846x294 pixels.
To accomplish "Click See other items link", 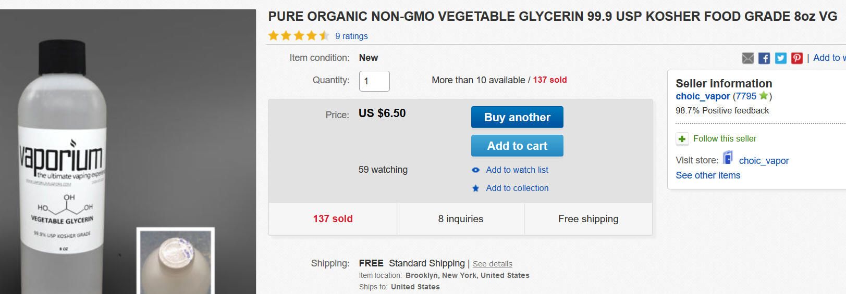I will (708, 175).
